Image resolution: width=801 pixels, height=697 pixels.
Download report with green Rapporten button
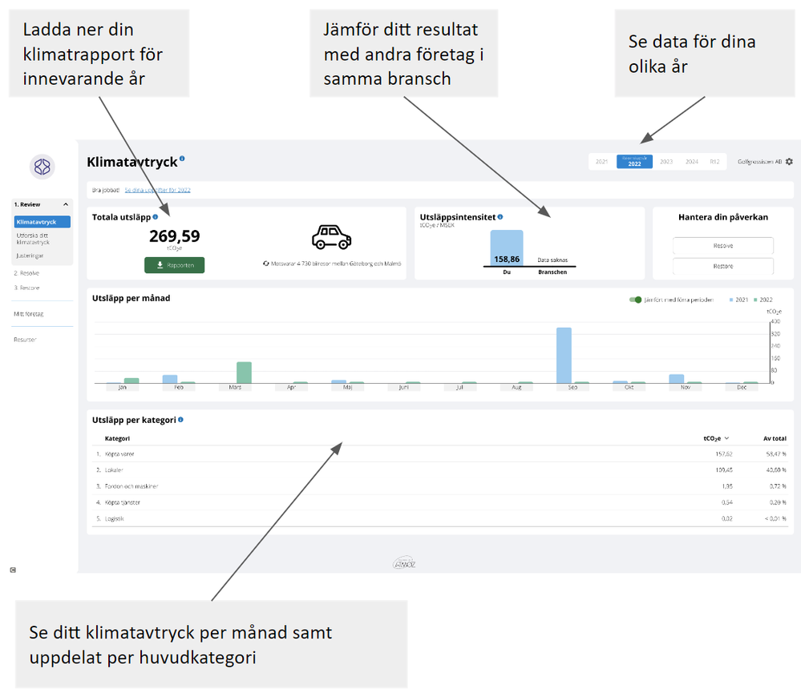pos(174,265)
